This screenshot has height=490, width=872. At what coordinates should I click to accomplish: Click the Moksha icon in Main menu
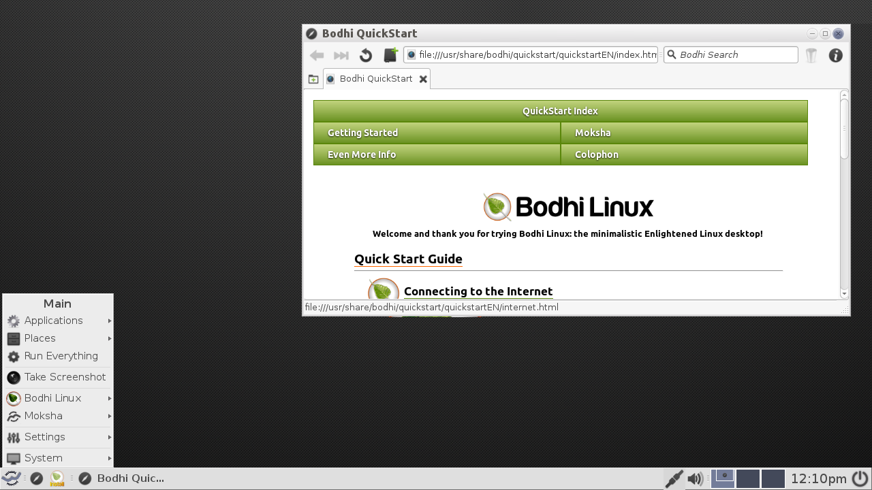pyautogui.click(x=14, y=416)
